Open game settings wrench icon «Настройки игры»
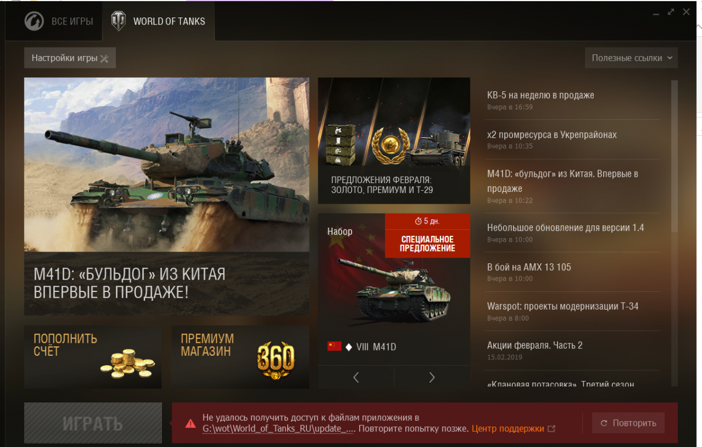Image resolution: width=702 pixels, height=447 pixels. pos(70,58)
